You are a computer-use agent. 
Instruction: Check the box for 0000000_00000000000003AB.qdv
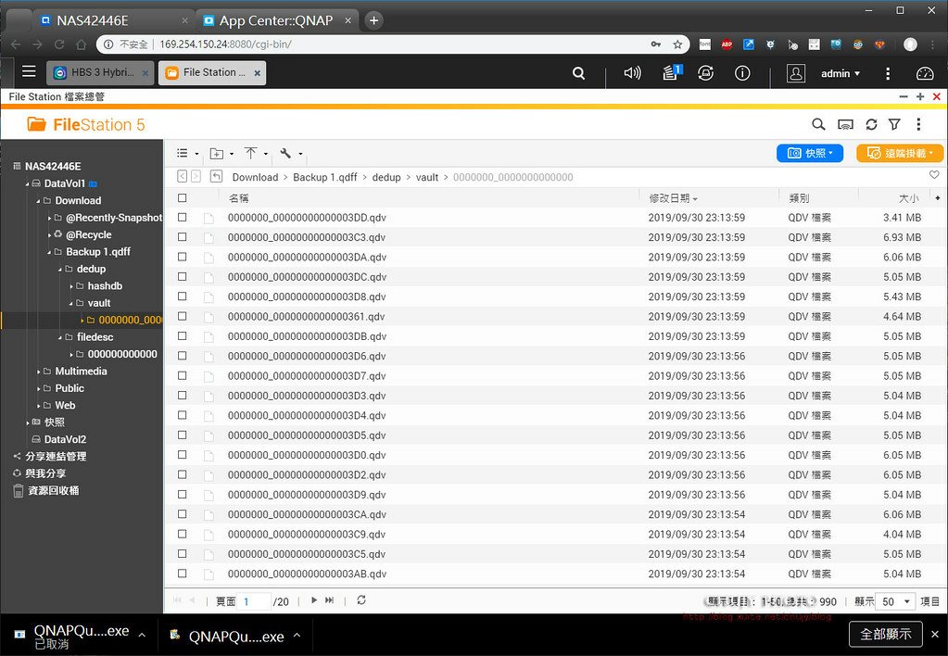(182, 574)
